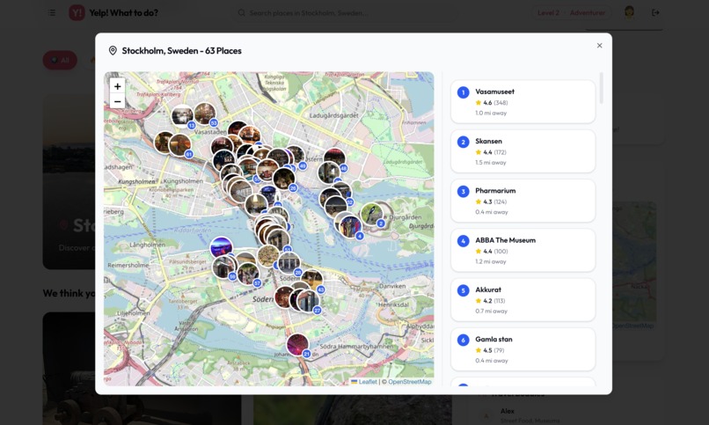Click the Yelp Y! logo icon
Viewport: 709px width, 425px height.
pos(77,12)
